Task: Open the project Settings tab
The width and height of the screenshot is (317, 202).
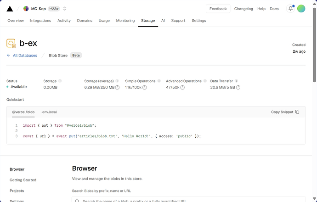Action: point(199,21)
